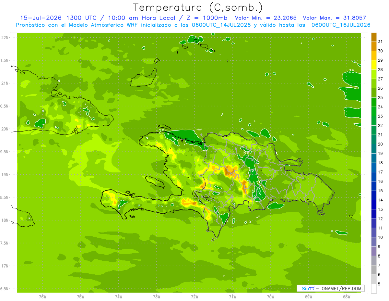
Task: Click the "68W" longitude label
Action: pos(347,297)
